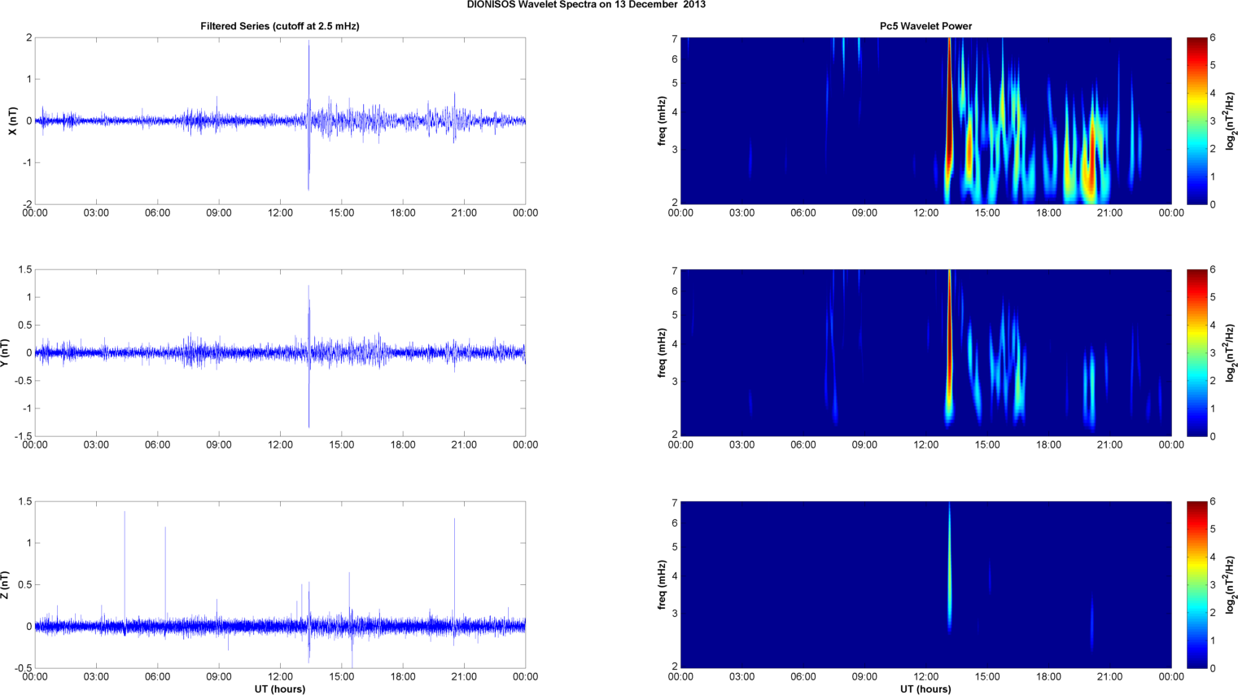Screen dimensions: 1238x695
Task: Click the red power streak in the top spectrogram
Action: 949,106
